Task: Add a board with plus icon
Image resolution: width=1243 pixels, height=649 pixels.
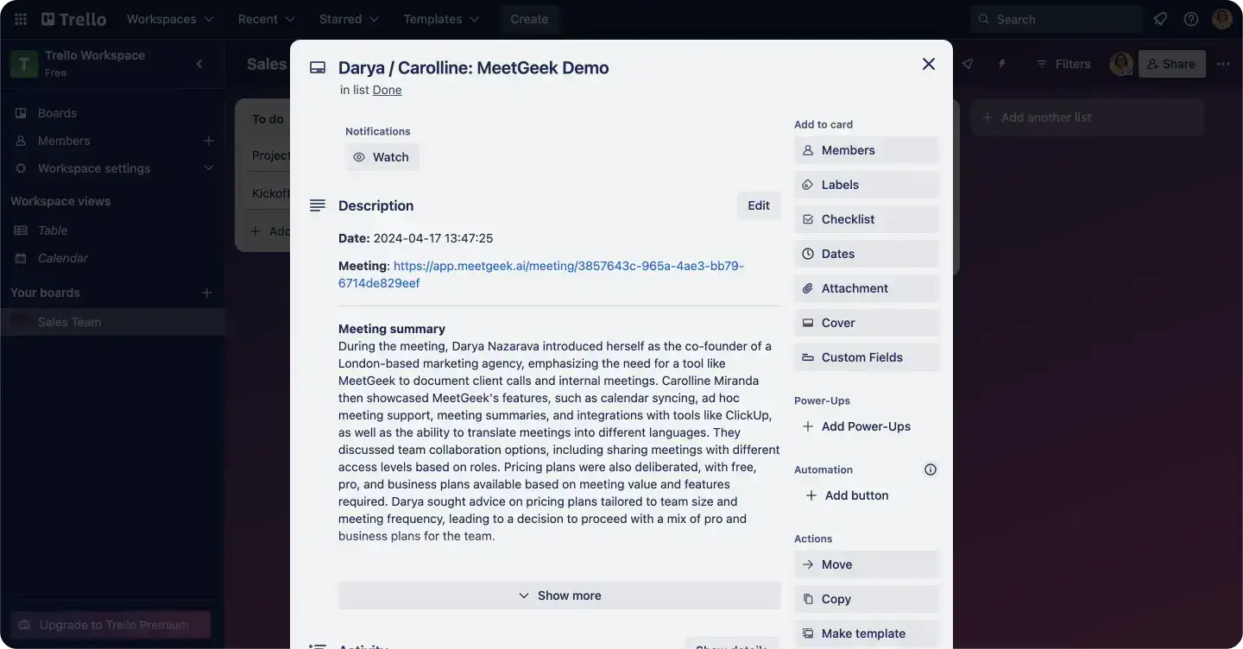Action: click(207, 293)
